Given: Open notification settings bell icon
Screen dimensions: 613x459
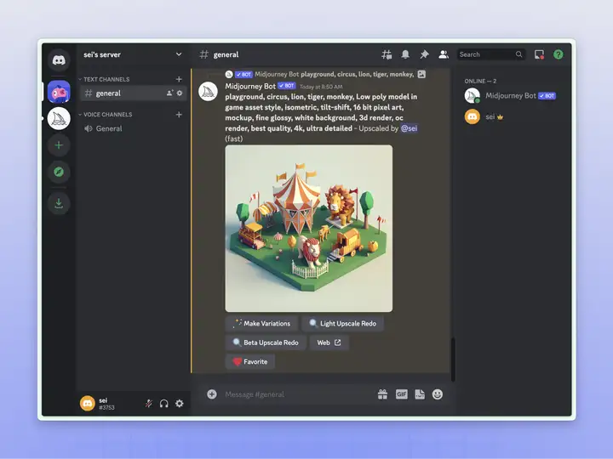Looking at the screenshot, I should point(405,54).
